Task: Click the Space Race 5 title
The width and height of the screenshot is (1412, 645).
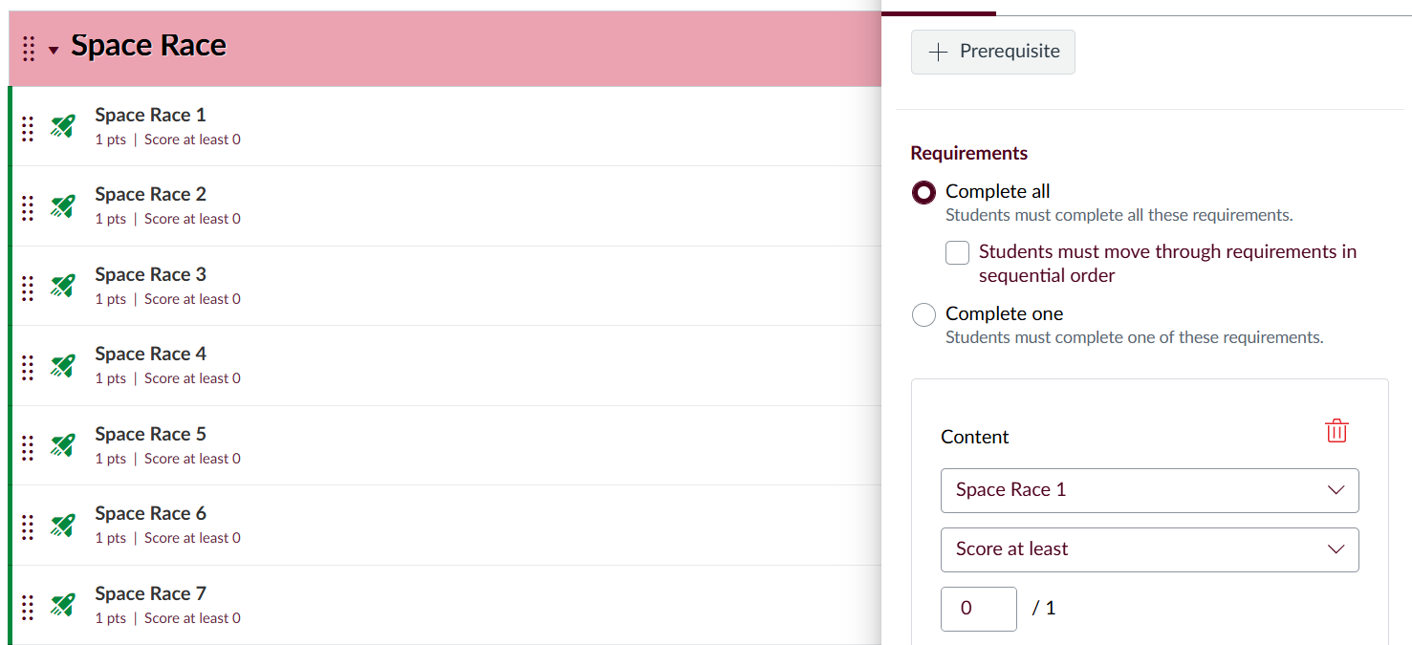Action: [150, 435]
